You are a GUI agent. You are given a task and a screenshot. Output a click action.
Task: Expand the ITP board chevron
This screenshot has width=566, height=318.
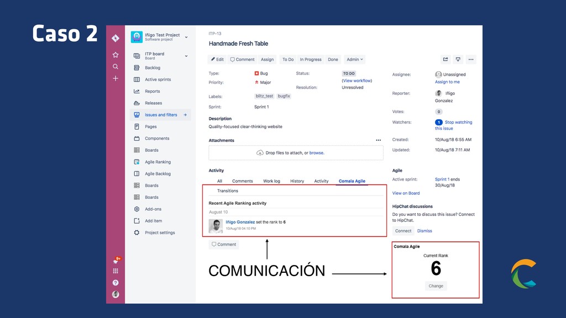pos(186,56)
